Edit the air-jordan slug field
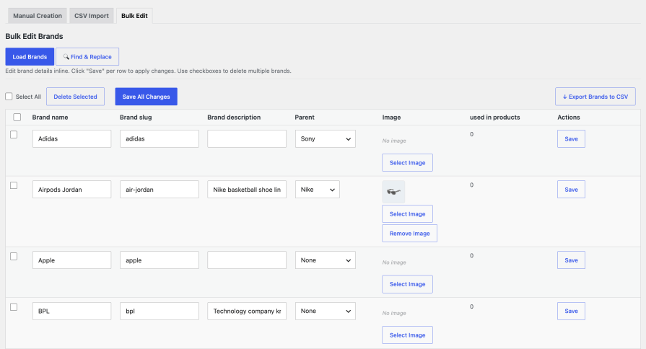646x349 pixels. (160, 190)
